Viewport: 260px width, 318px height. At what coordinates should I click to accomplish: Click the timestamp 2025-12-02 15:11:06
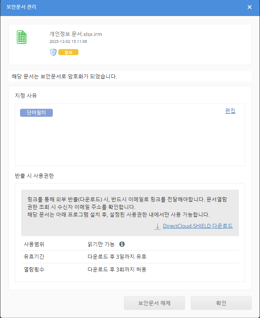[x=68, y=41]
